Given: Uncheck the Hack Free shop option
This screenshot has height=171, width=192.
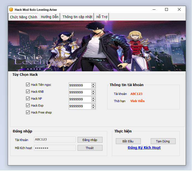Looking at the screenshot, I should click(x=28, y=112).
